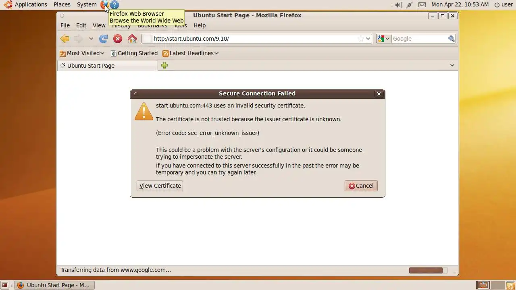
Task: Open the View menu
Action: pyautogui.click(x=99, y=25)
